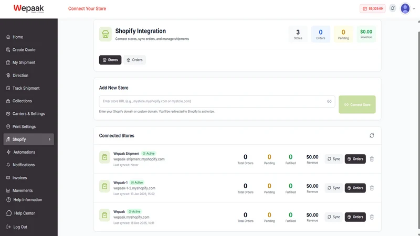420x236 pixels.
Task: Click the top bar notification bell
Action: tap(393, 8)
